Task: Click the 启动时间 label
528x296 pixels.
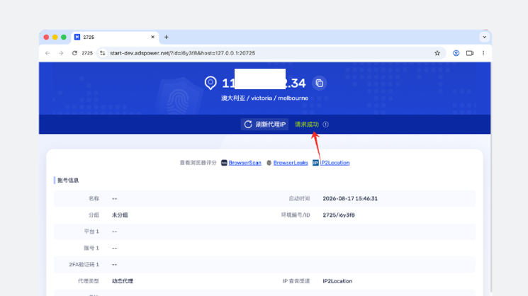Action: [299, 199]
